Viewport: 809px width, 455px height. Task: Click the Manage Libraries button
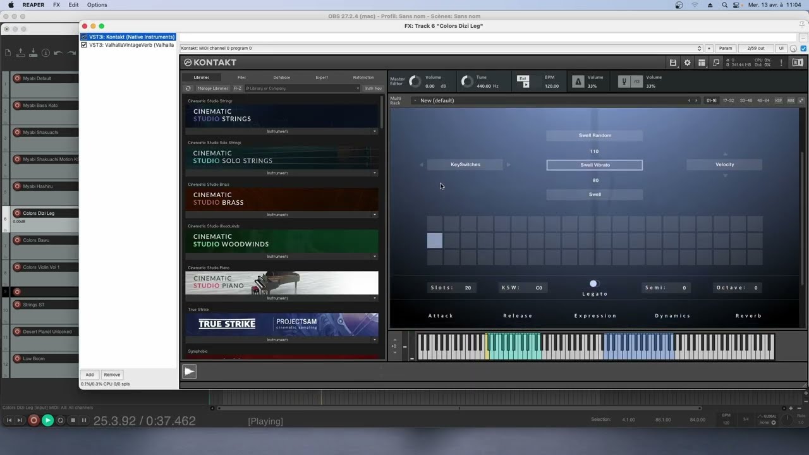[x=212, y=88]
